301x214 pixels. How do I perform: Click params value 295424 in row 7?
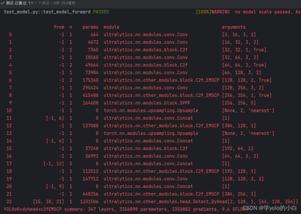point(90,88)
